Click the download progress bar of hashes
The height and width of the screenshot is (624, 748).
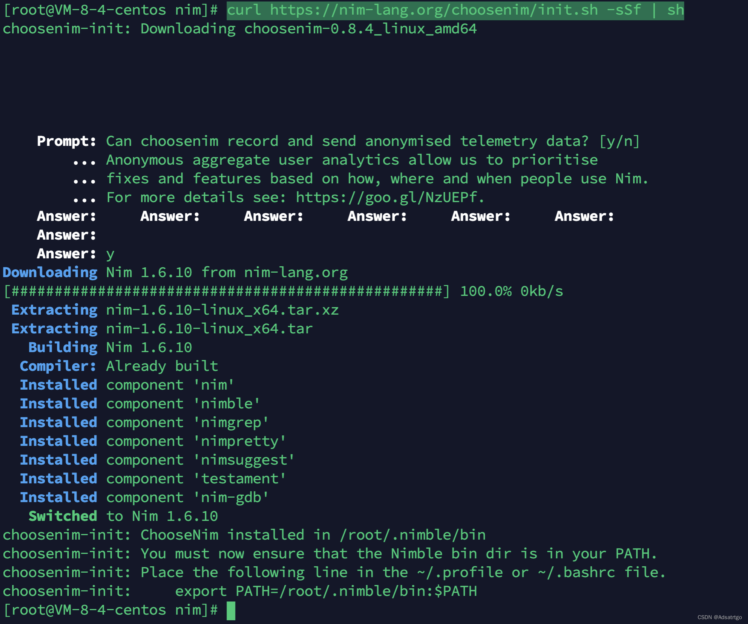coord(226,291)
